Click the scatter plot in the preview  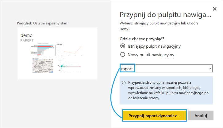pyautogui.click(x=70, y=65)
